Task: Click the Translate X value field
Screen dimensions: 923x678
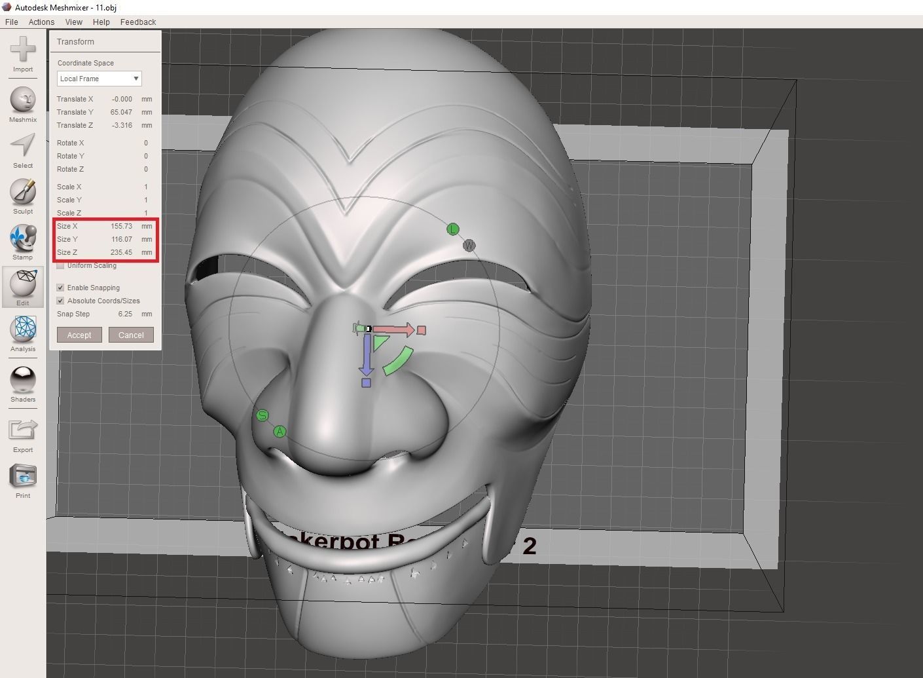Action: (x=122, y=99)
